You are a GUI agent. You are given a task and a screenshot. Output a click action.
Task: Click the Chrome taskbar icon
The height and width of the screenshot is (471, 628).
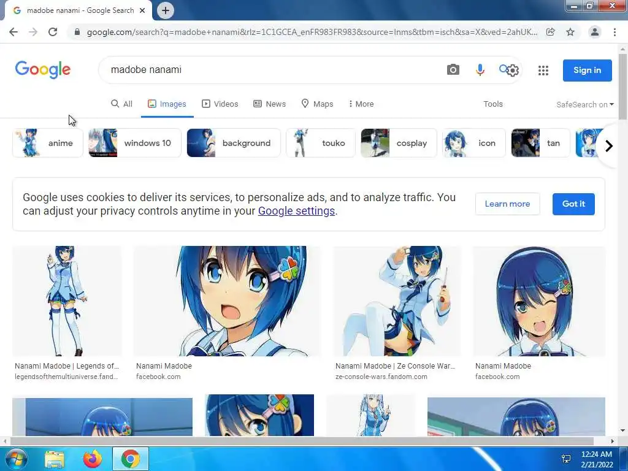click(131, 459)
